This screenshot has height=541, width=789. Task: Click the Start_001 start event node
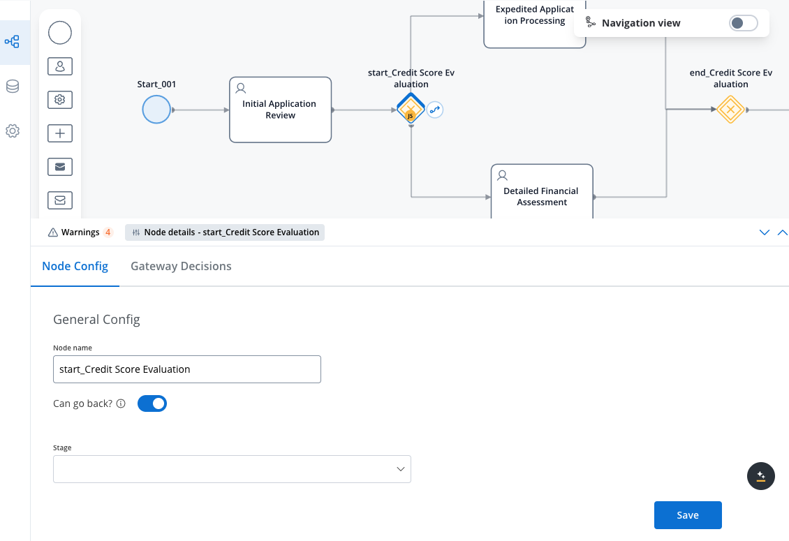coord(156,110)
